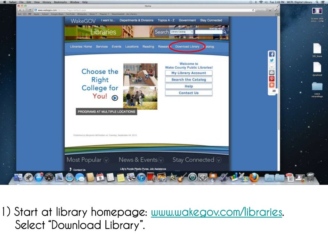This screenshot has height=246, width=328.
Task: Open the Firefox dock icon
Action: [x=254, y=177]
